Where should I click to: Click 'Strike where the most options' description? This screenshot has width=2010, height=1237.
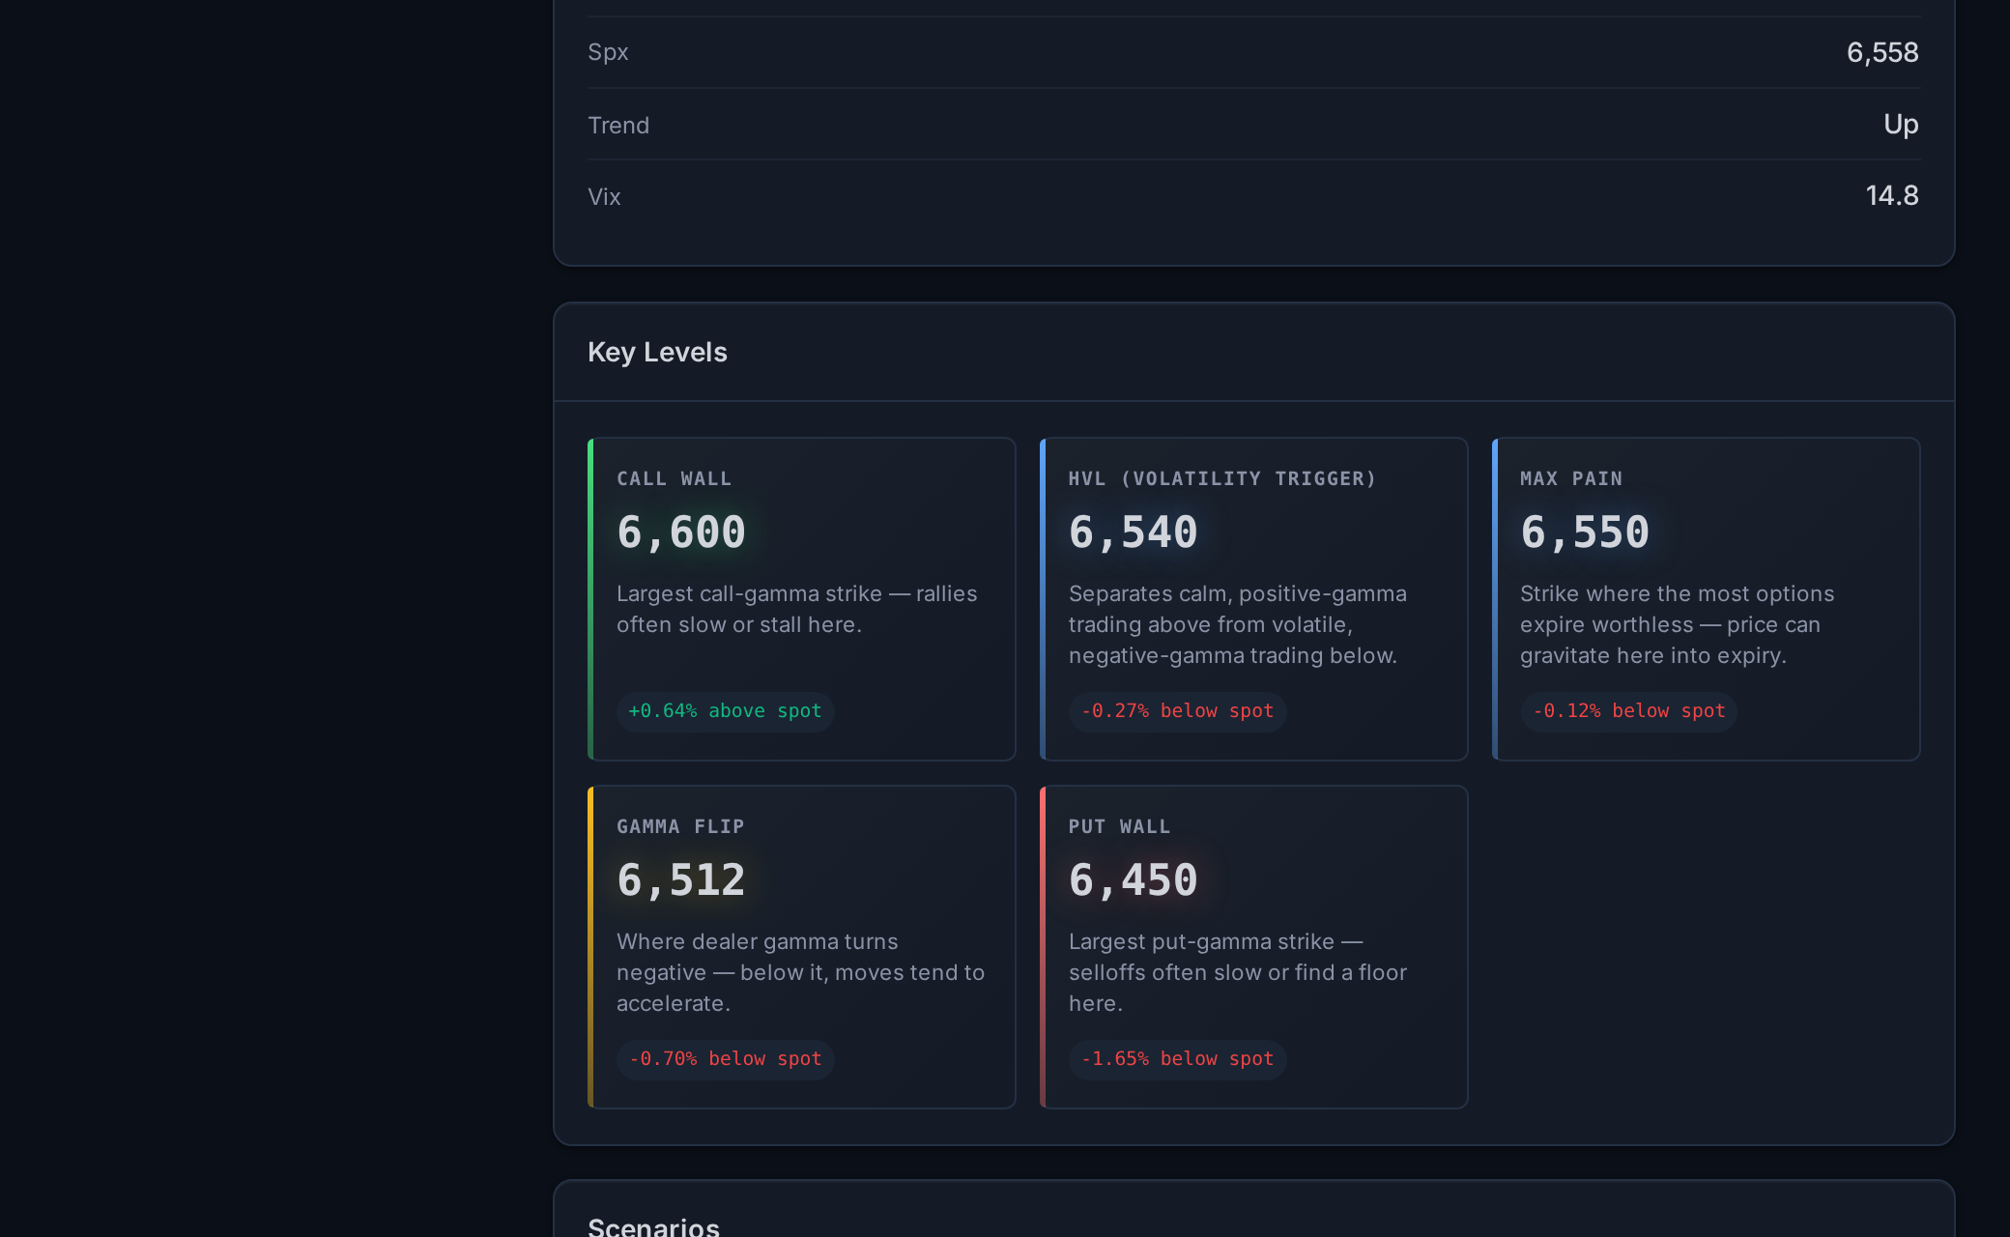[x=1678, y=624]
